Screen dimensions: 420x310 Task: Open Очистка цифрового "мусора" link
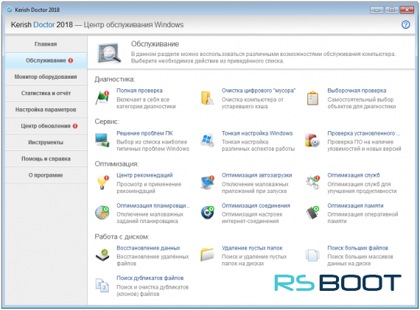tap(259, 91)
